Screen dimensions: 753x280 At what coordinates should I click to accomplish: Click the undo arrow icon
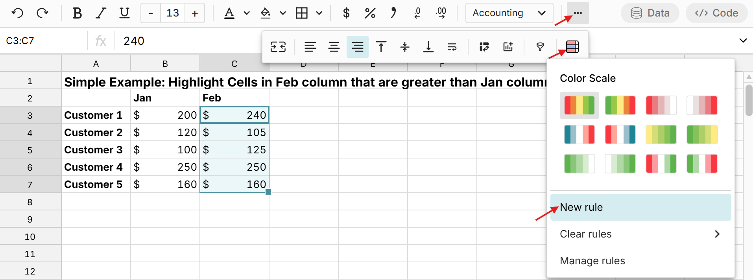click(x=18, y=13)
